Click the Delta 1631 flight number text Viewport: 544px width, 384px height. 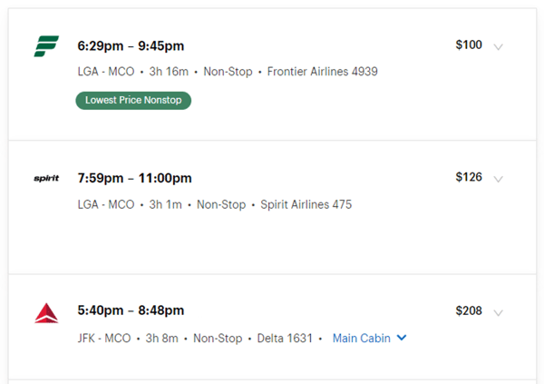pyautogui.click(x=285, y=339)
